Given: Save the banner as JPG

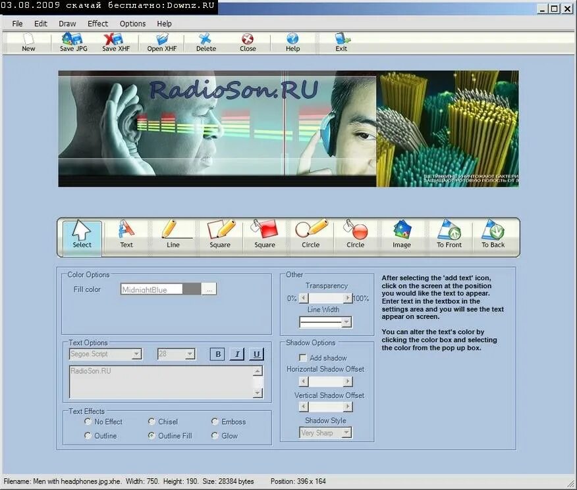Looking at the screenshot, I should click(74, 43).
